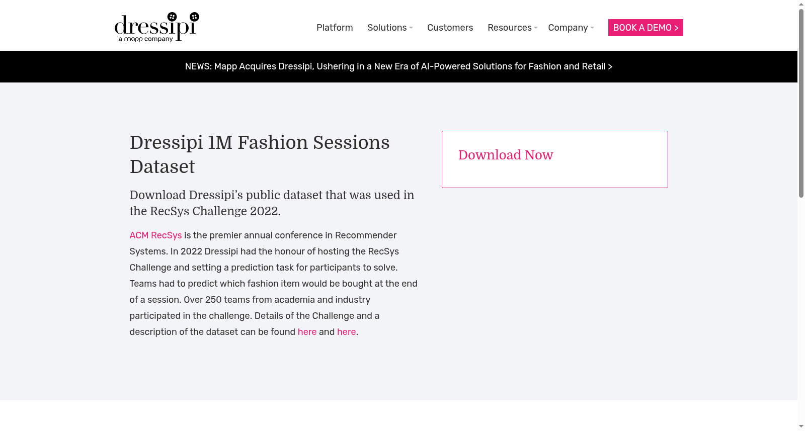Click the Download Now link

click(x=506, y=155)
